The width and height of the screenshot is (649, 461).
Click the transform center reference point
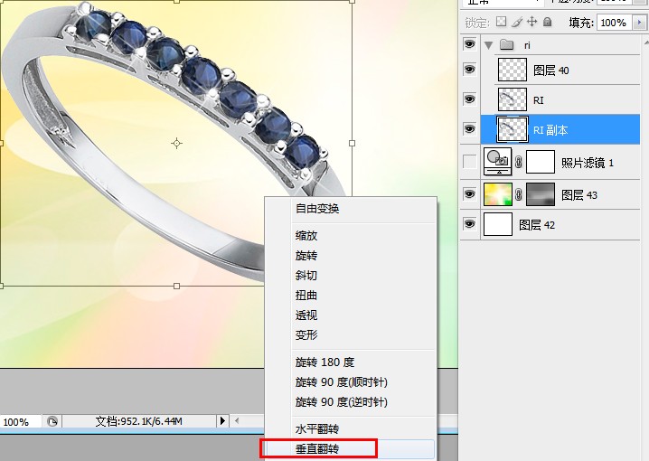point(177,143)
